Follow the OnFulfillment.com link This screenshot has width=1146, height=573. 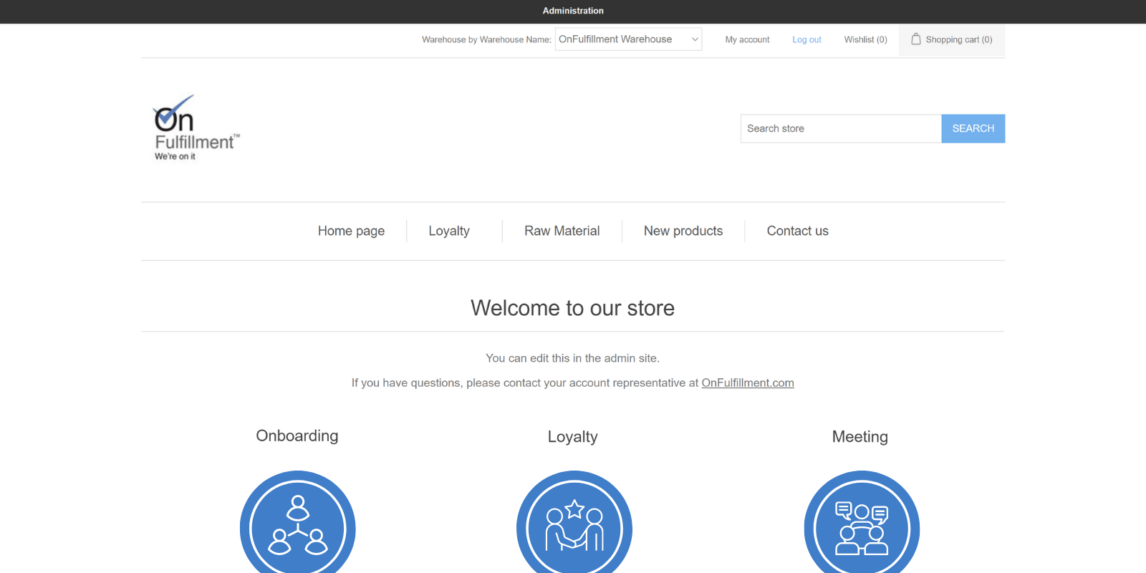pos(748,383)
